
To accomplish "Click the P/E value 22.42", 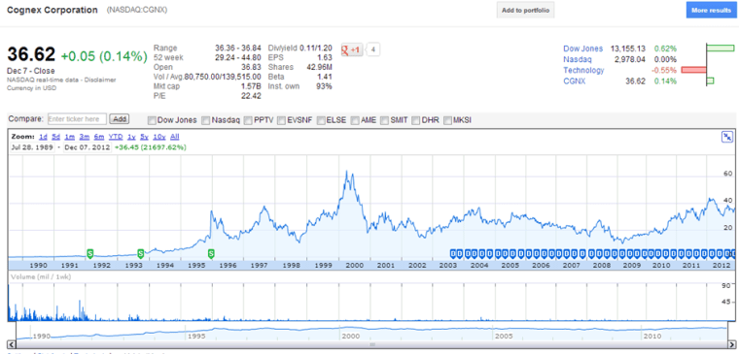I will [x=251, y=95].
